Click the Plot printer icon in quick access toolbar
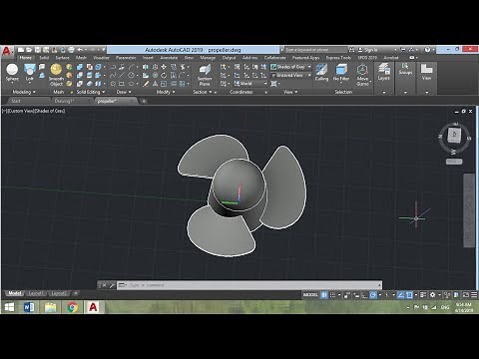The width and height of the screenshot is (479, 359). 71,50
